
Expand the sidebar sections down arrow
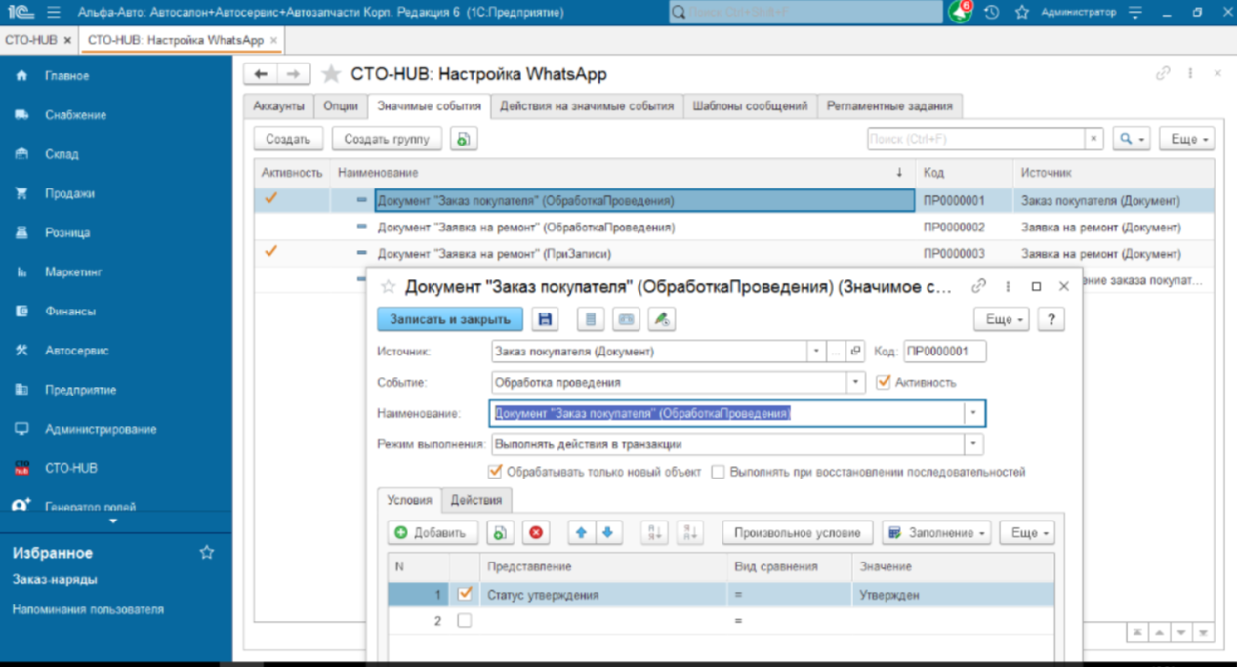113,521
